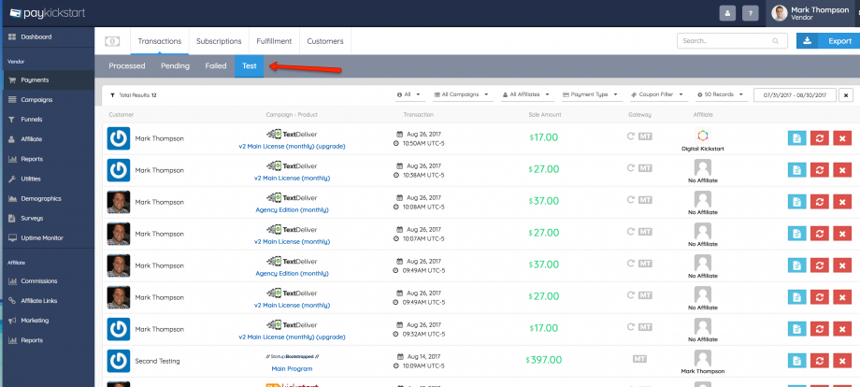Refund the 10:07AM $27.00 transaction
The width and height of the screenshot is (860, 387).
pos(820,234)
